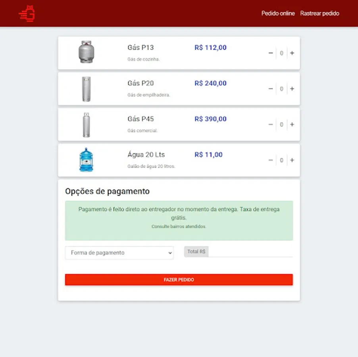Decrease Gás P13 quantity with minus
This screenshot has width=358, height=357.
(271, 53)
